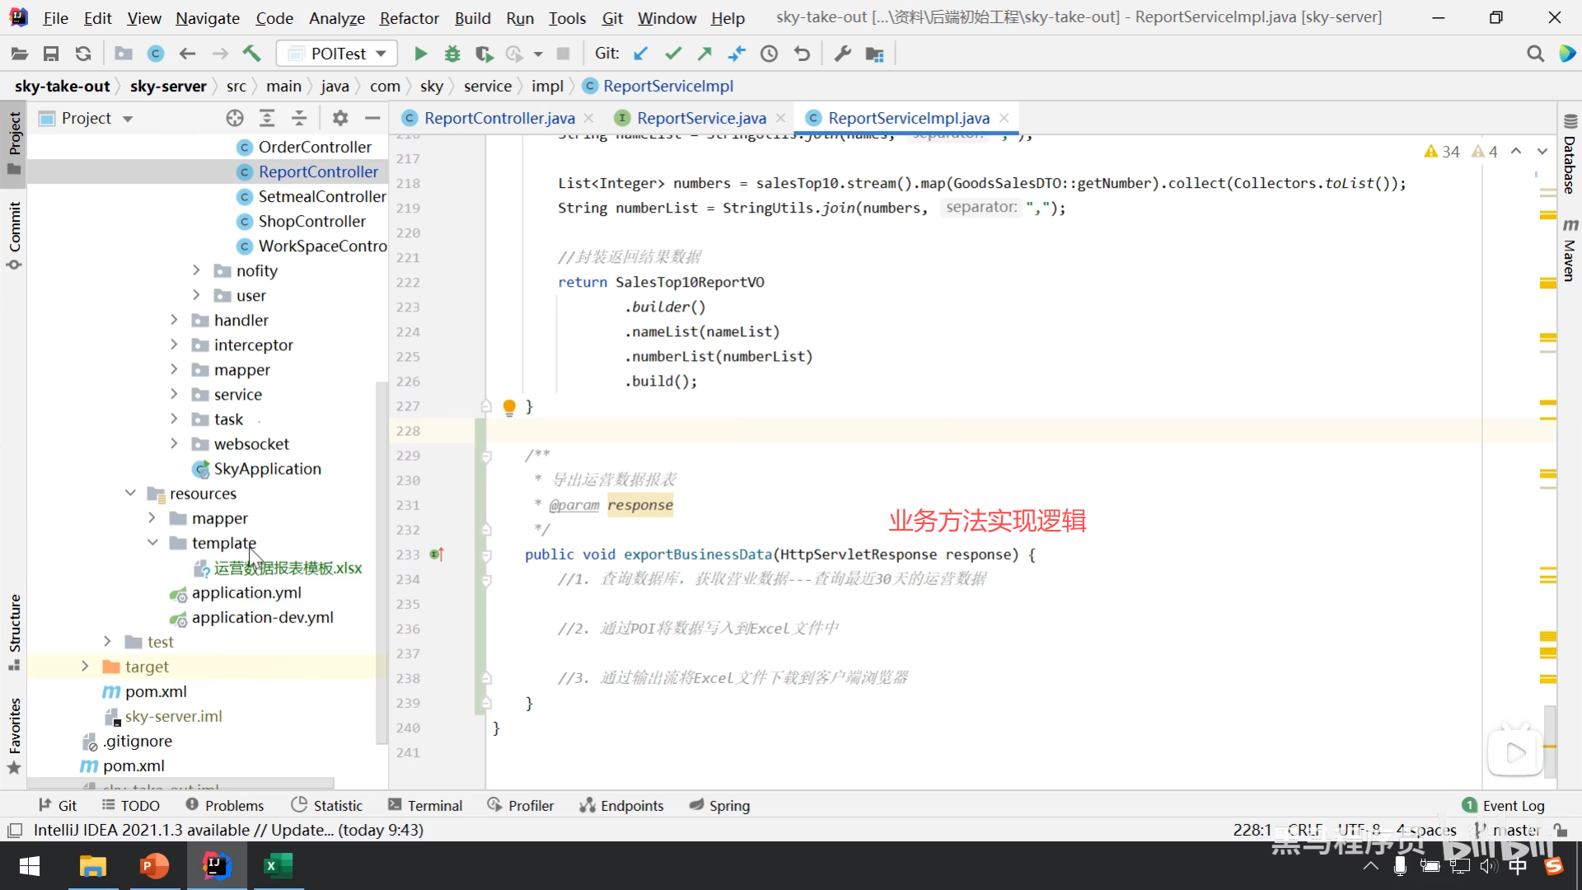Screen dimensions: 1582x890
Task: Click the intention lightbulb on line 227
Action: 509,406
